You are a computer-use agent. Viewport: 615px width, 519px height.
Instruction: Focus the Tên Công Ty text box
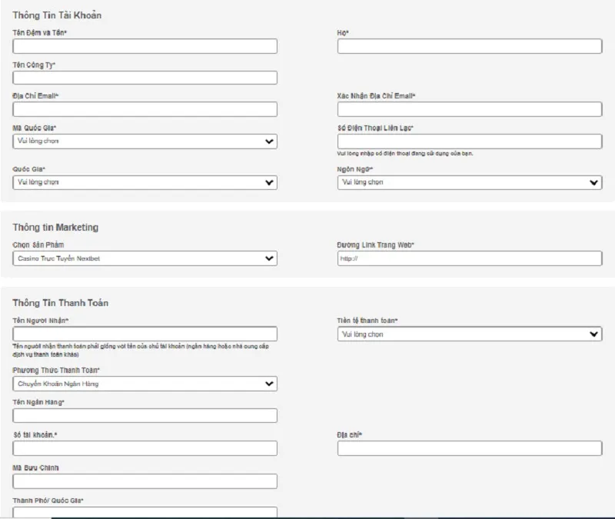[x=145, y=78]
